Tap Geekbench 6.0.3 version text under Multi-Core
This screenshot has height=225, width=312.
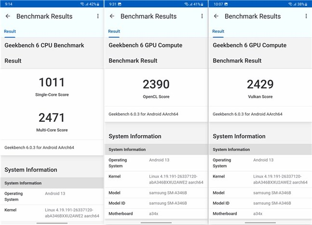(39, 147)
